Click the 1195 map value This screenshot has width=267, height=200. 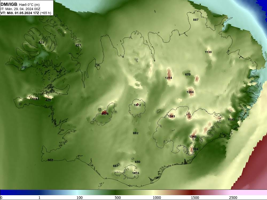pyautogui.click(x=231, y=119)
